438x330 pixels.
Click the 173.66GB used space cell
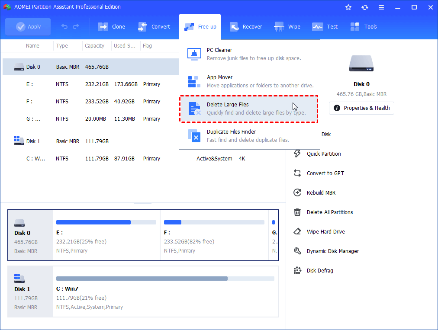[126, 84]
